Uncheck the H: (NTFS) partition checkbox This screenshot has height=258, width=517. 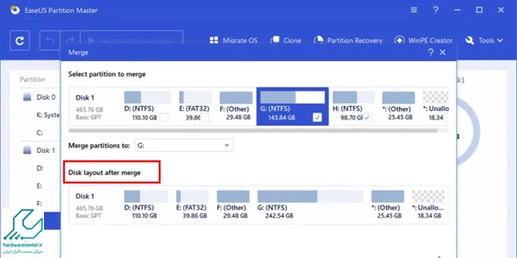tap(366, 117)
